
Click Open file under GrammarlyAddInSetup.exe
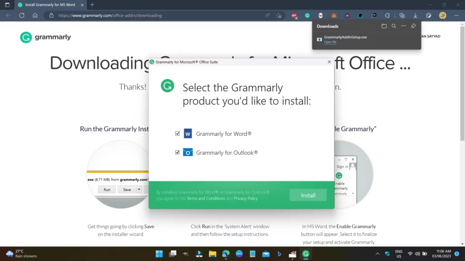[x=330, y=42]
